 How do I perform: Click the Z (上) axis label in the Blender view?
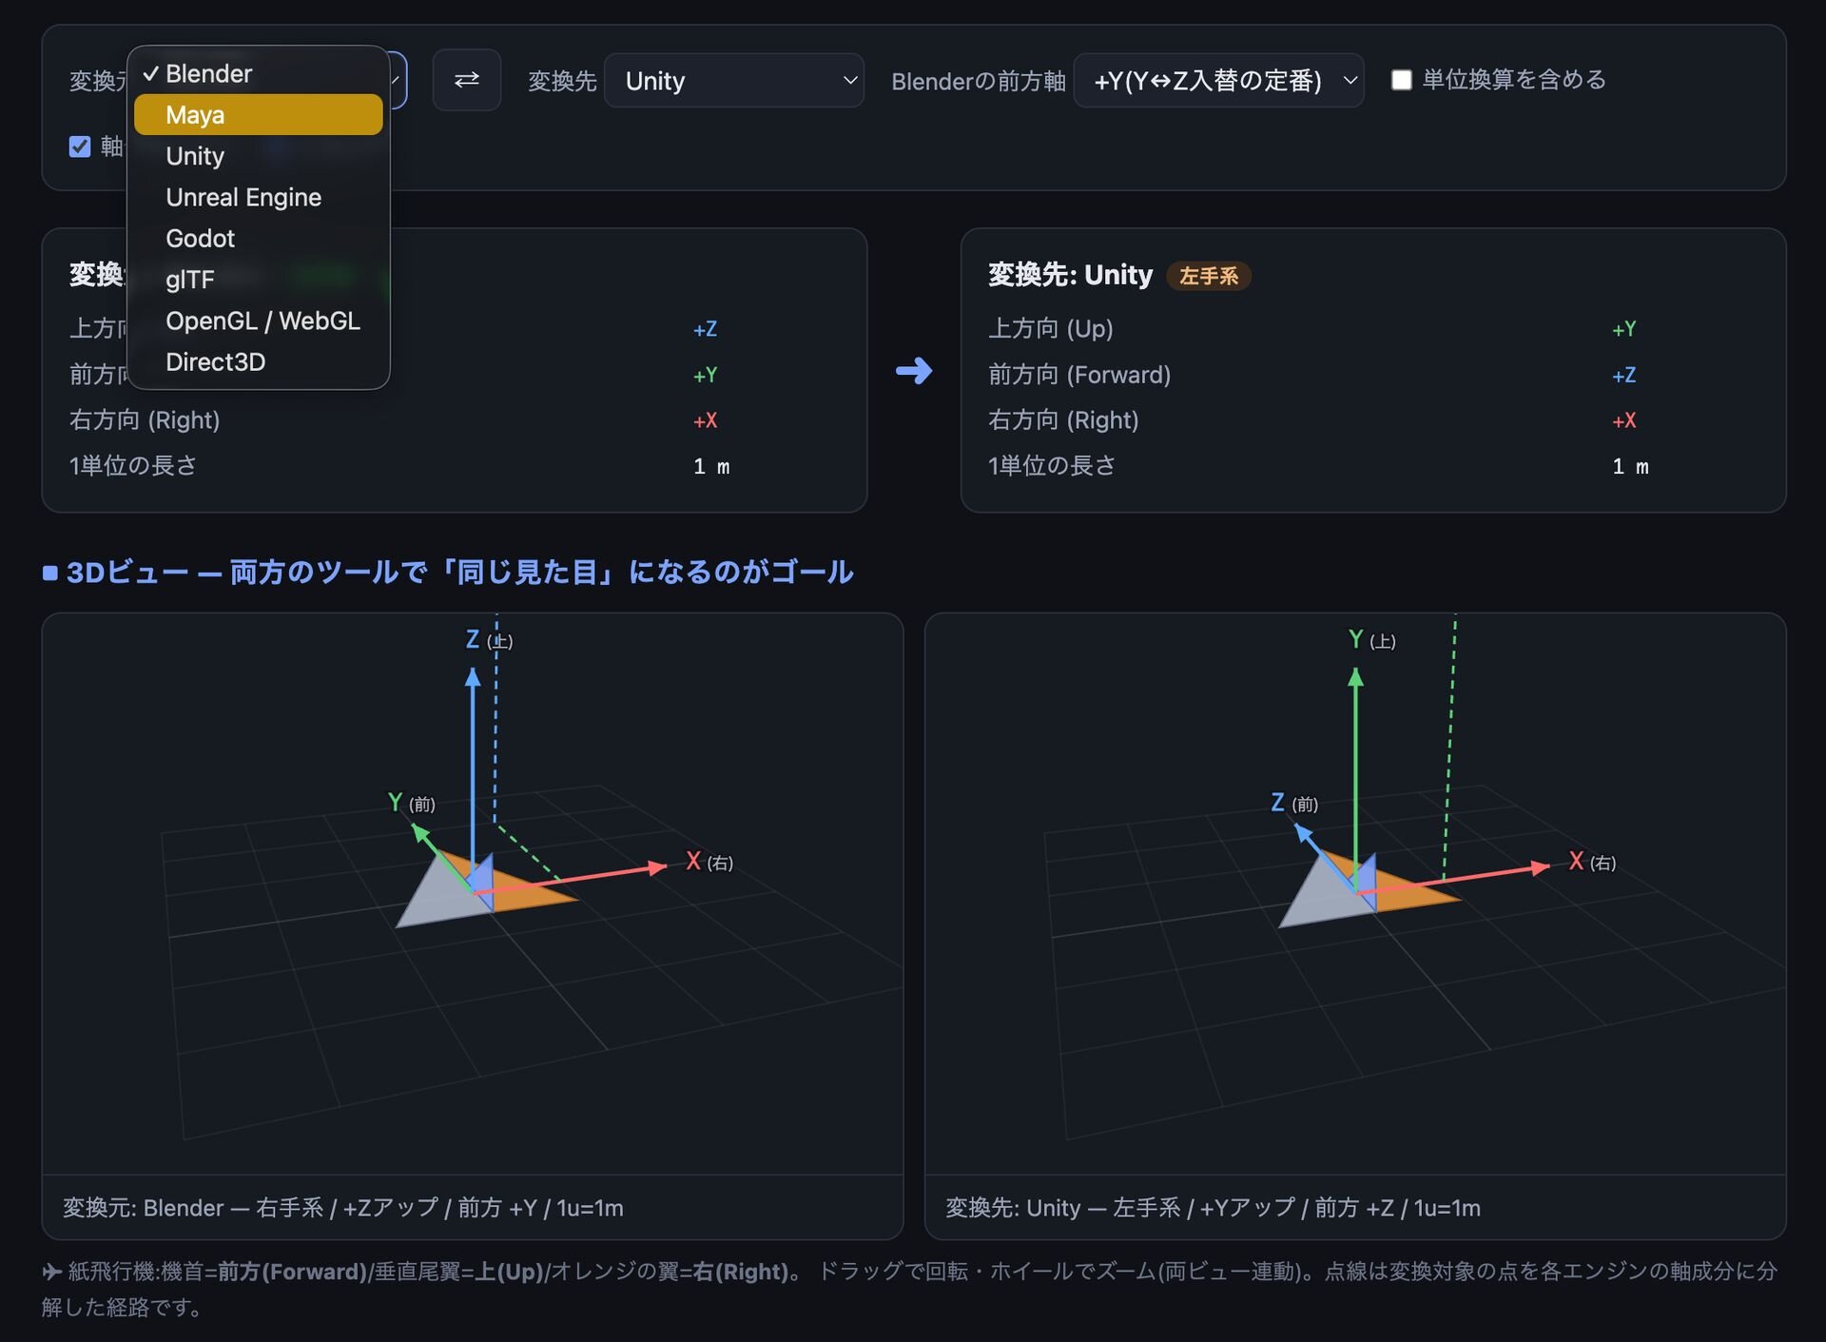coord(489,640)
